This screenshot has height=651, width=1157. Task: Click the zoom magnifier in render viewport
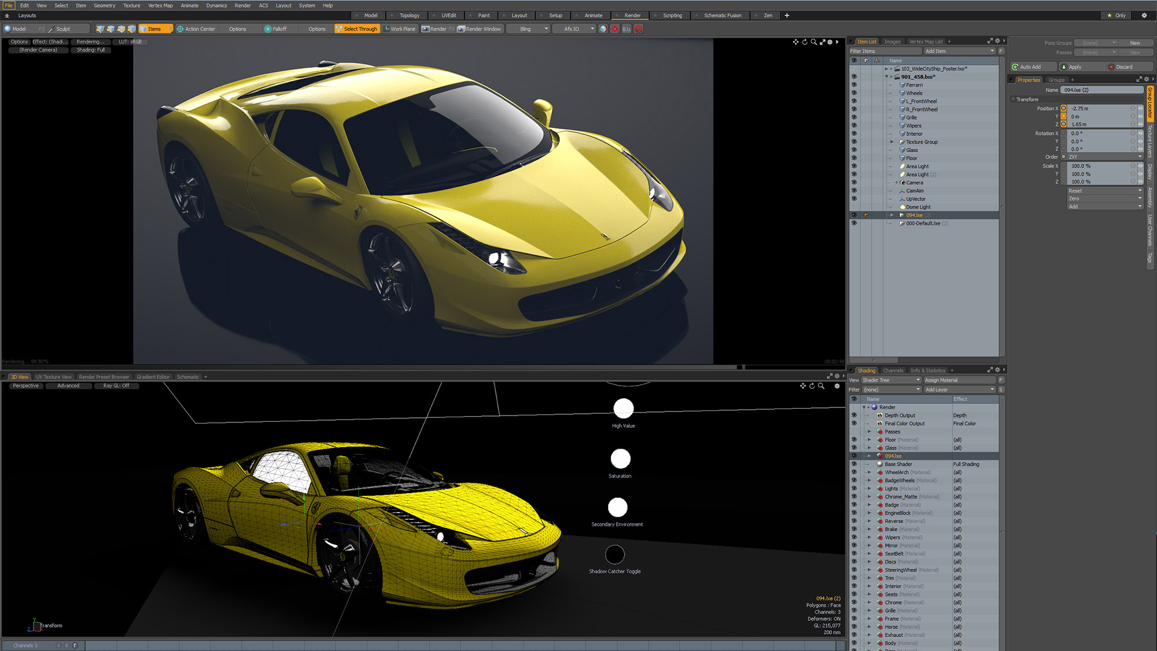(814, 42)
